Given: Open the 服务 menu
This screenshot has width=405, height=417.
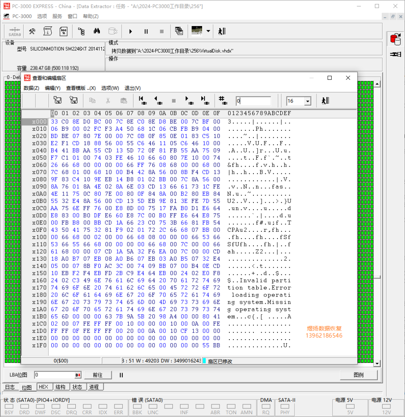Looking at the screenshot, I should click(x=57, y=16).
